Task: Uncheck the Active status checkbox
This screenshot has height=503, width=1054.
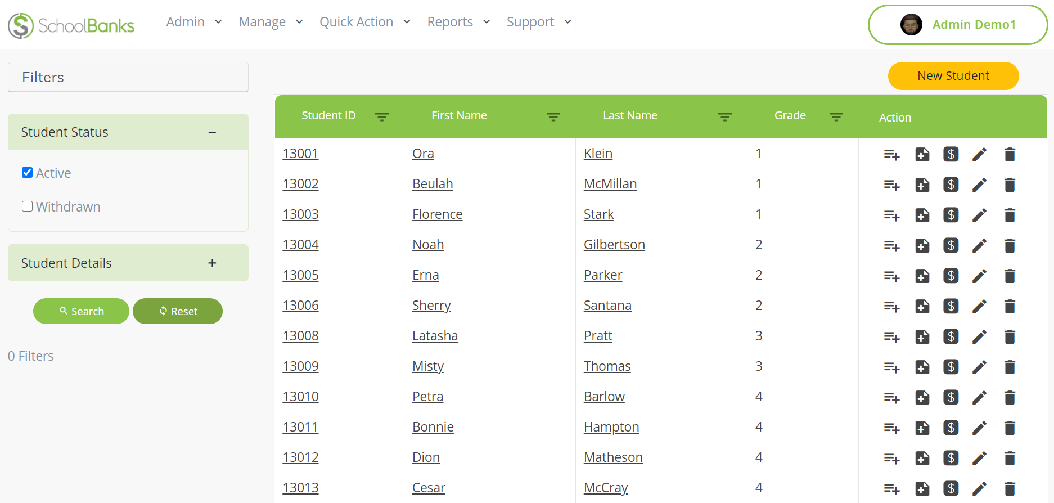Action: click(x=27, y=172)
